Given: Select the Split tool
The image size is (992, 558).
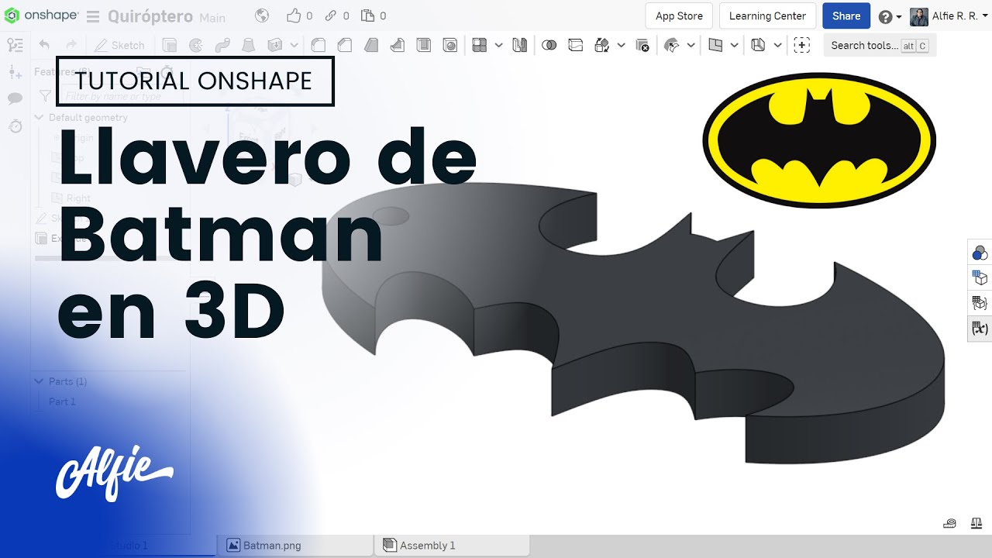Looking at the screenshot, I should pyautogui.click(x=575, y=45).
